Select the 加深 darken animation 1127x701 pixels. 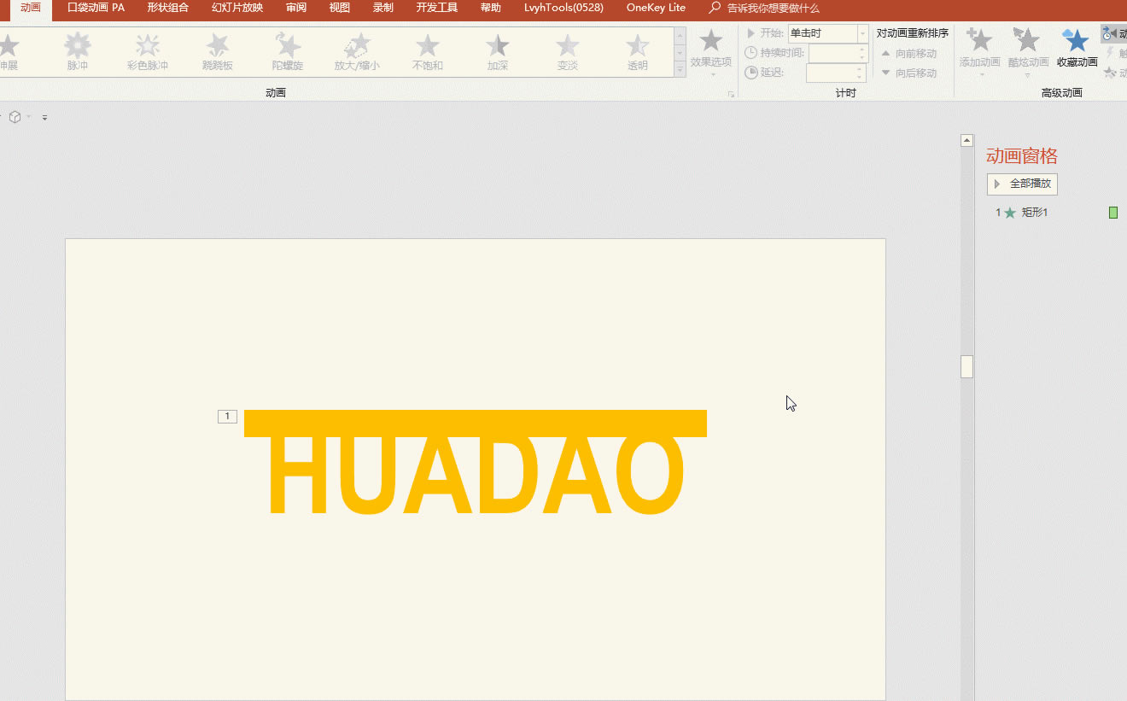tap(498, 52)
